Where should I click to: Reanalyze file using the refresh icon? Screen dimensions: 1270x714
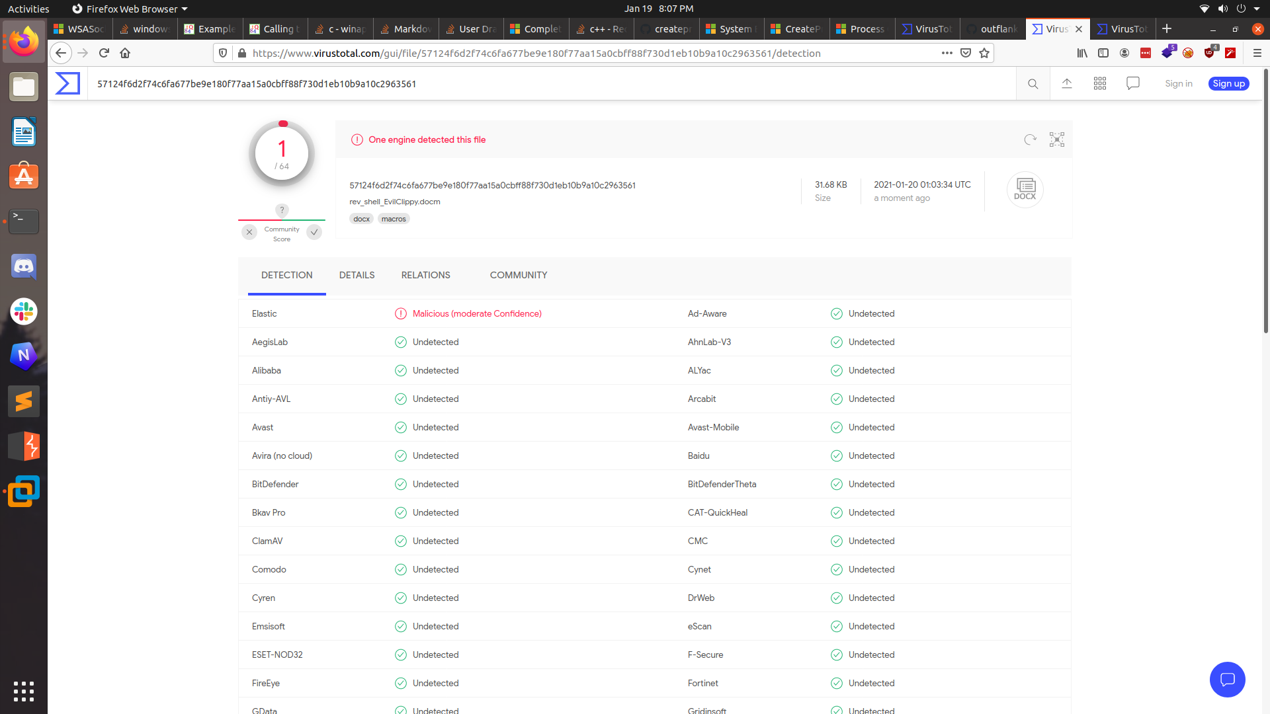pyautogui.click(x=1030, y=139)
